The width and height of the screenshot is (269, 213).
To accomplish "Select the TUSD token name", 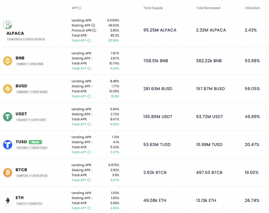I will (x=21, y=142).
